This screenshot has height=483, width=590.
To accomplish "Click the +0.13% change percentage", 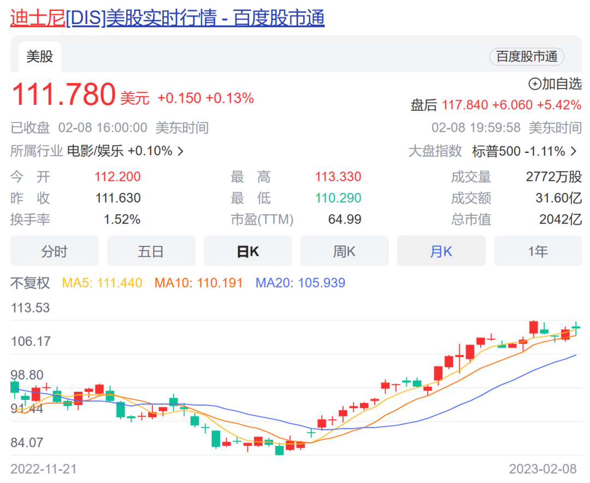I will 229,98.
